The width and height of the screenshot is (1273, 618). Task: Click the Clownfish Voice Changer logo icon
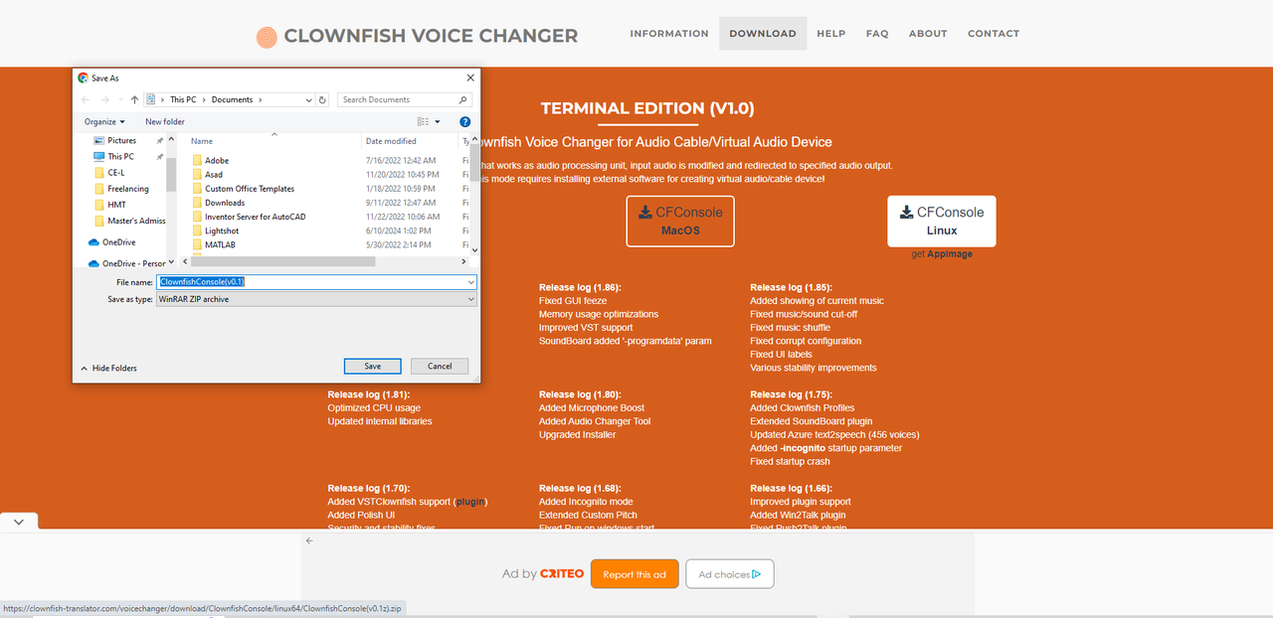(266, 37)
